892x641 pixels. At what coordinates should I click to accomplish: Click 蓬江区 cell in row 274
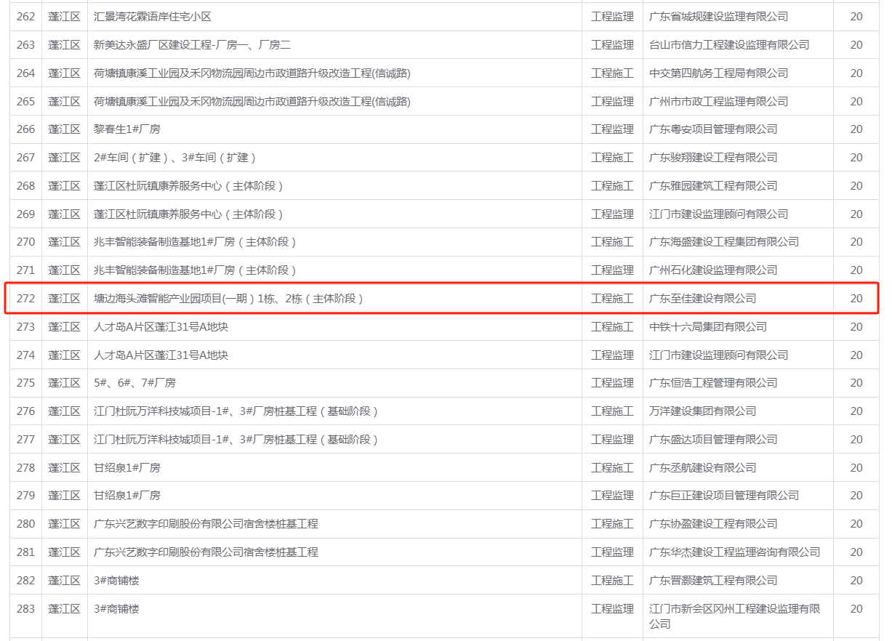[64, 355]
